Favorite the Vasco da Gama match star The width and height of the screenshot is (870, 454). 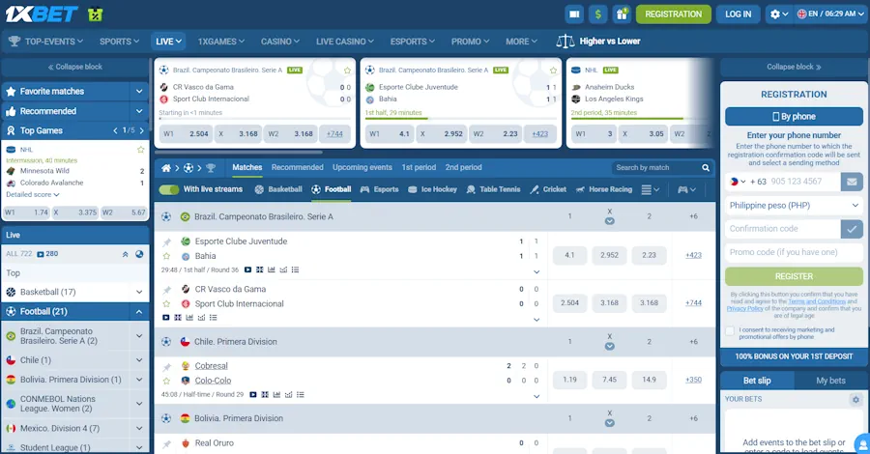click(166, 303)
